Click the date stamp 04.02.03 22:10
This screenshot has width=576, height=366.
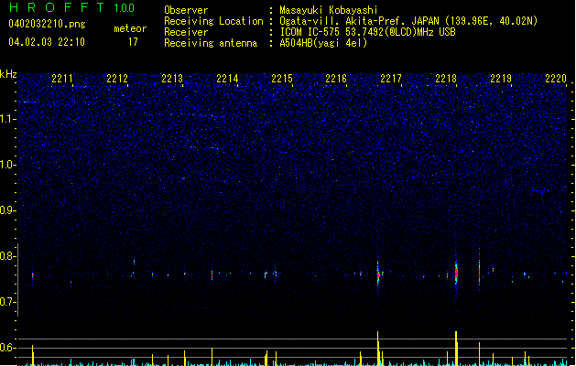click(x=47, y=42)
